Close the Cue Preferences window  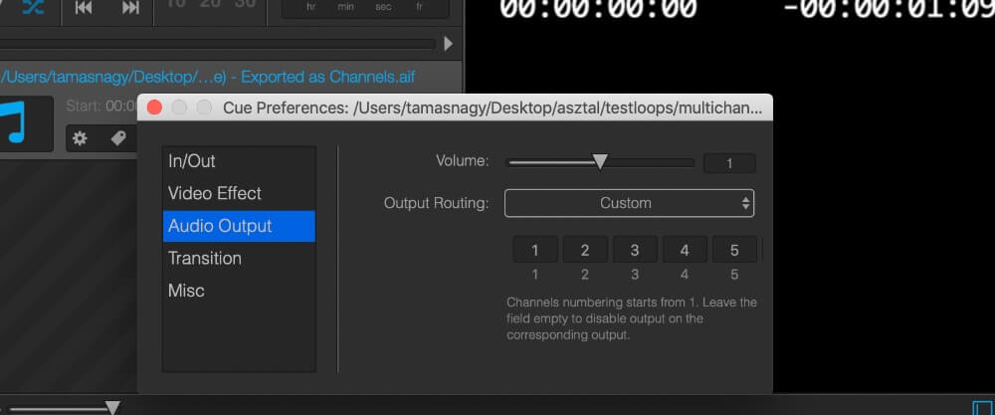coord(154,107)
